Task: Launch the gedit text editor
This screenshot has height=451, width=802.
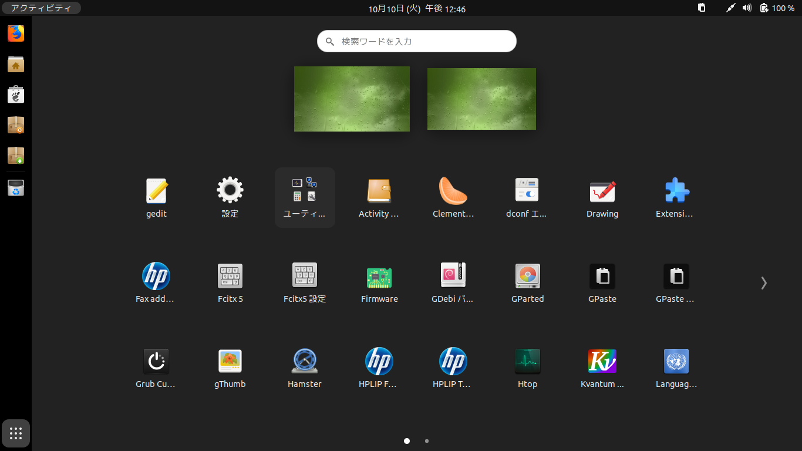Action: [x=156, y=198]
